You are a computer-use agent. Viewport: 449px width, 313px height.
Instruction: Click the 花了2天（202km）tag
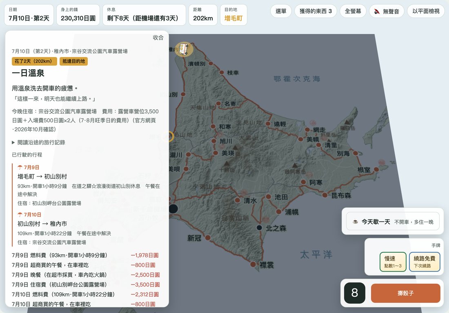point(34,61)
